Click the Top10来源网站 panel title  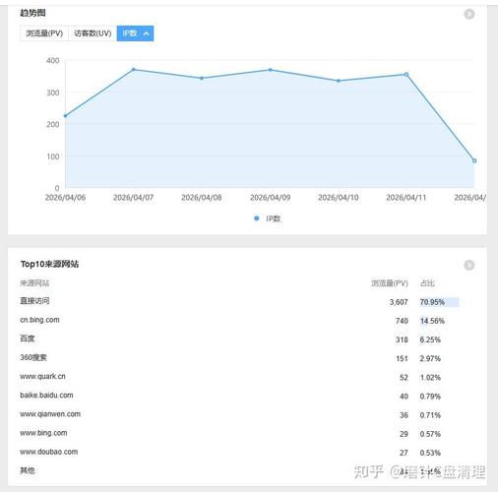pyautogui.click(x=49, y=264)
